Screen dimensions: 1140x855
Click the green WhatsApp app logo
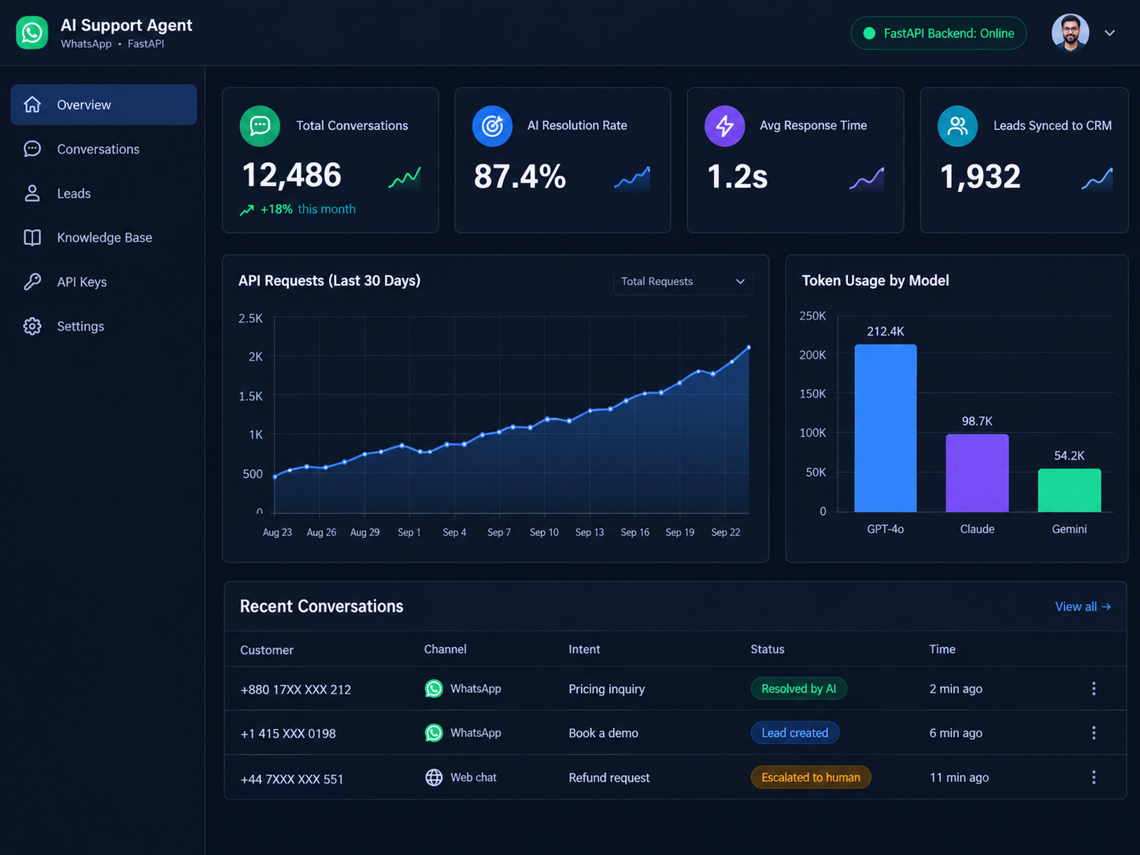(32, 33)
